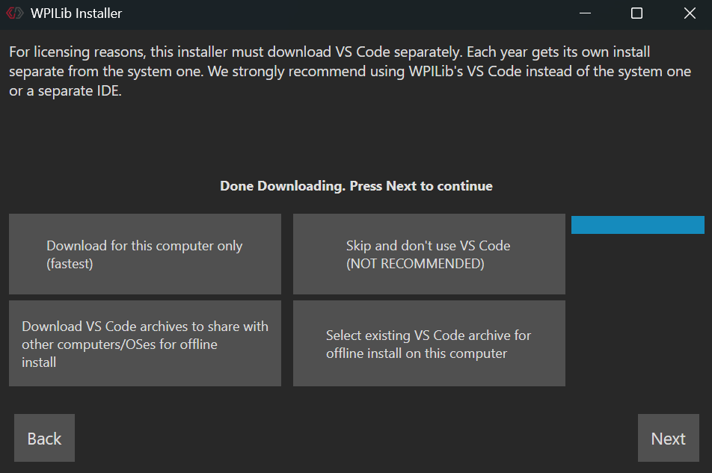Viewport: 712px width, 473px height.
Task: Click the (fastest) label text
Action: (x=70, y=264)
